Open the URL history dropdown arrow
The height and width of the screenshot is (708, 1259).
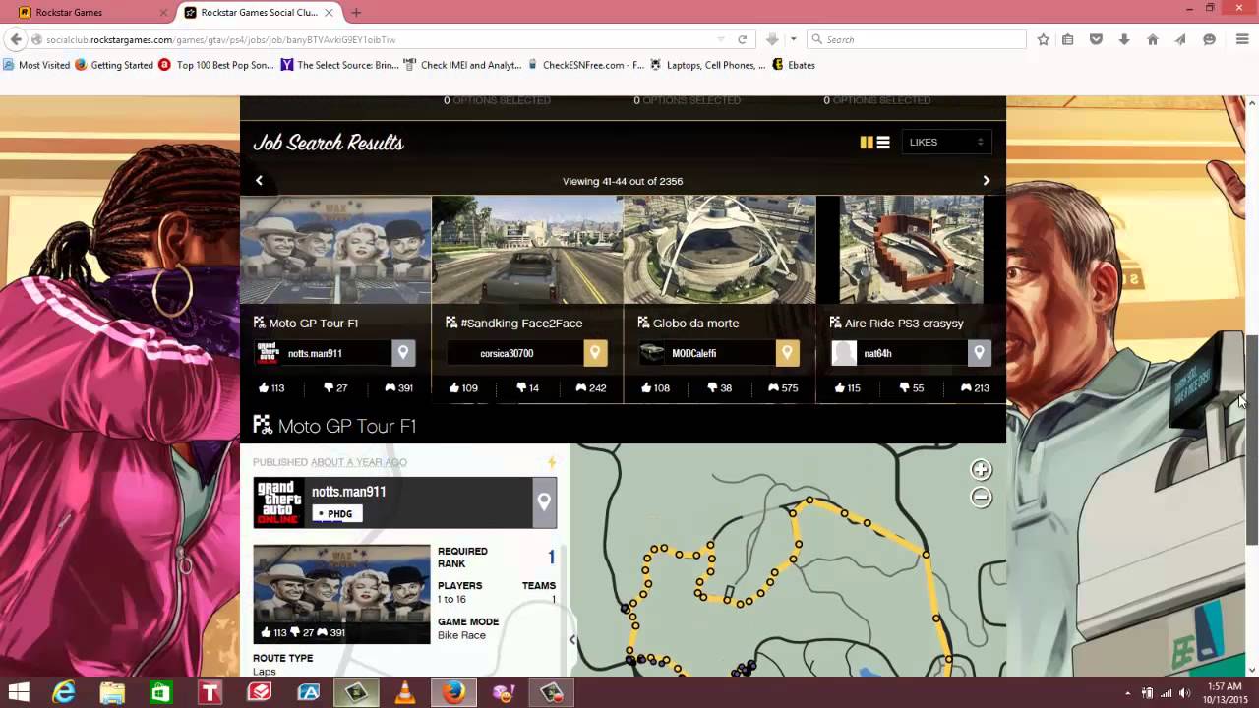click(721, 39)
